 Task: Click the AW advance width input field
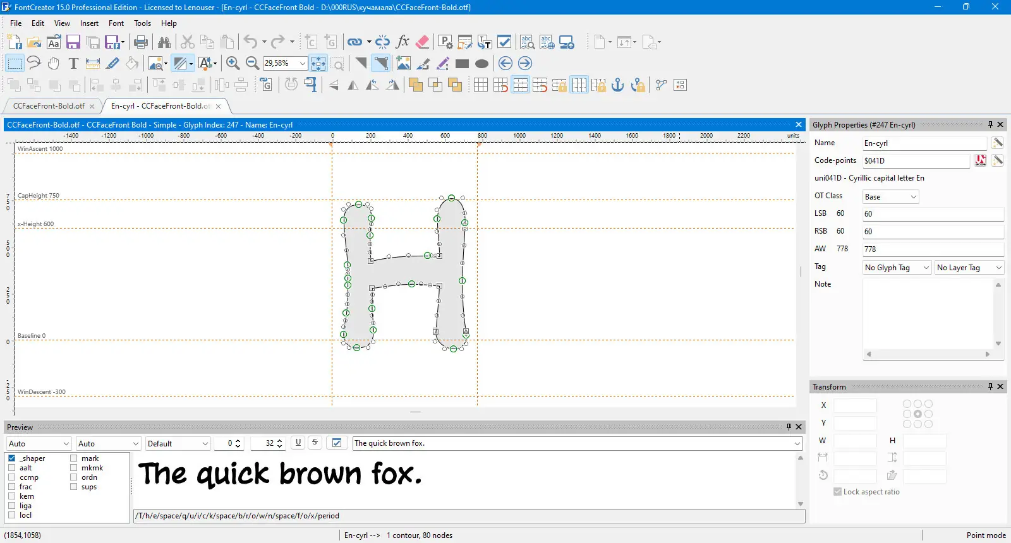(x=933, y=249)
